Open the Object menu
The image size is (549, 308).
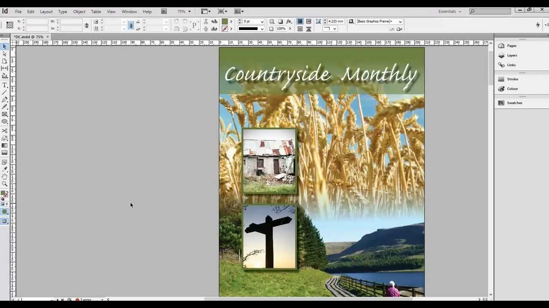(79, 12)
